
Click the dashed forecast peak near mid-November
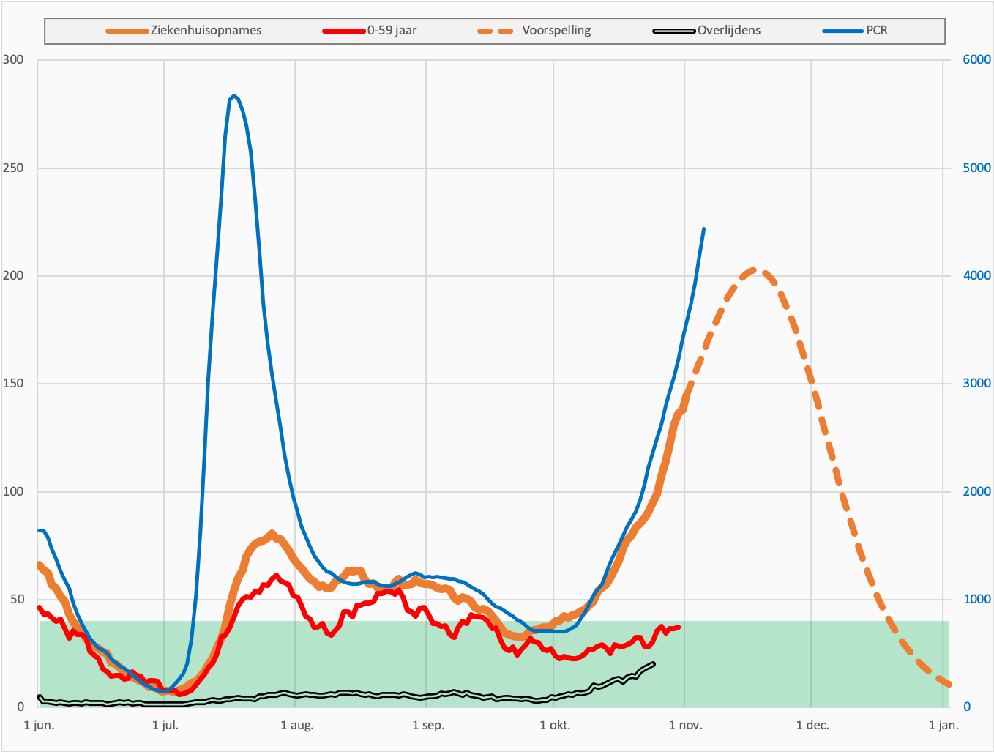pyautogui.click(x=754, y=270)
